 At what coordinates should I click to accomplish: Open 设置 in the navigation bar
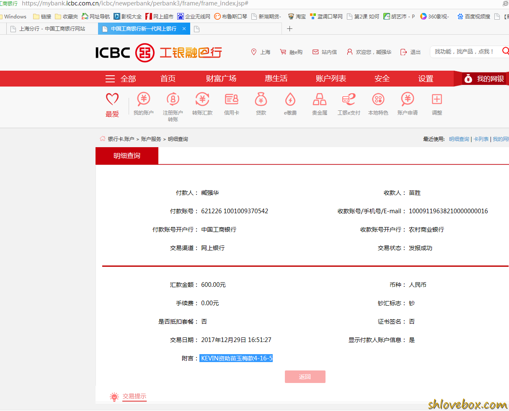(426, 79)
